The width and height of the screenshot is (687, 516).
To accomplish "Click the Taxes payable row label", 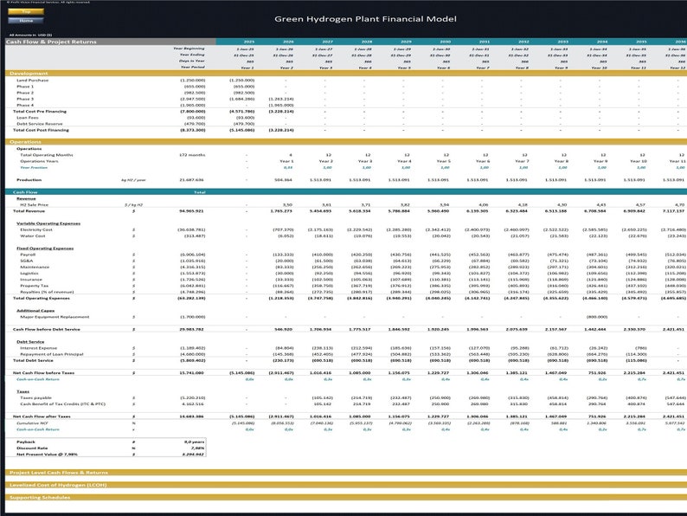I will click(35, 397).
